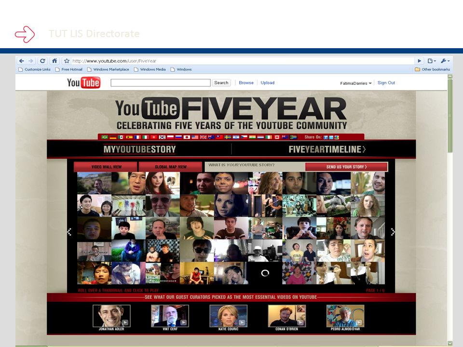Select the Russia flag
463x347 pixels.
(178, 137)
